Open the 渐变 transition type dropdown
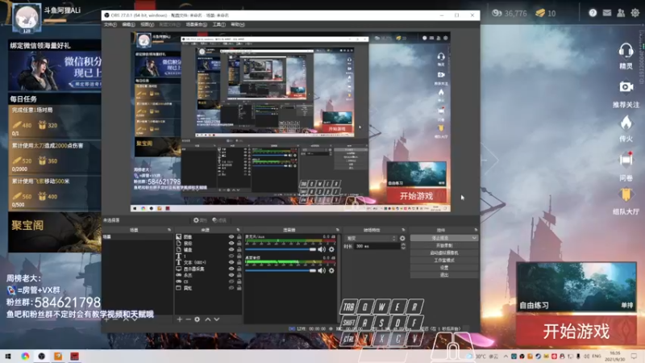Image resolution: width=645 pixels, height=363 pixels. (371, 238)
